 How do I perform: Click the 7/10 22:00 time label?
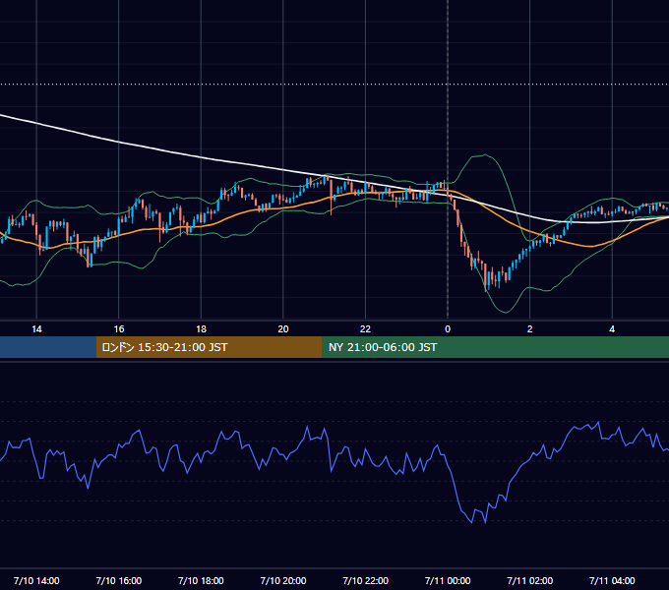(366, 580)
